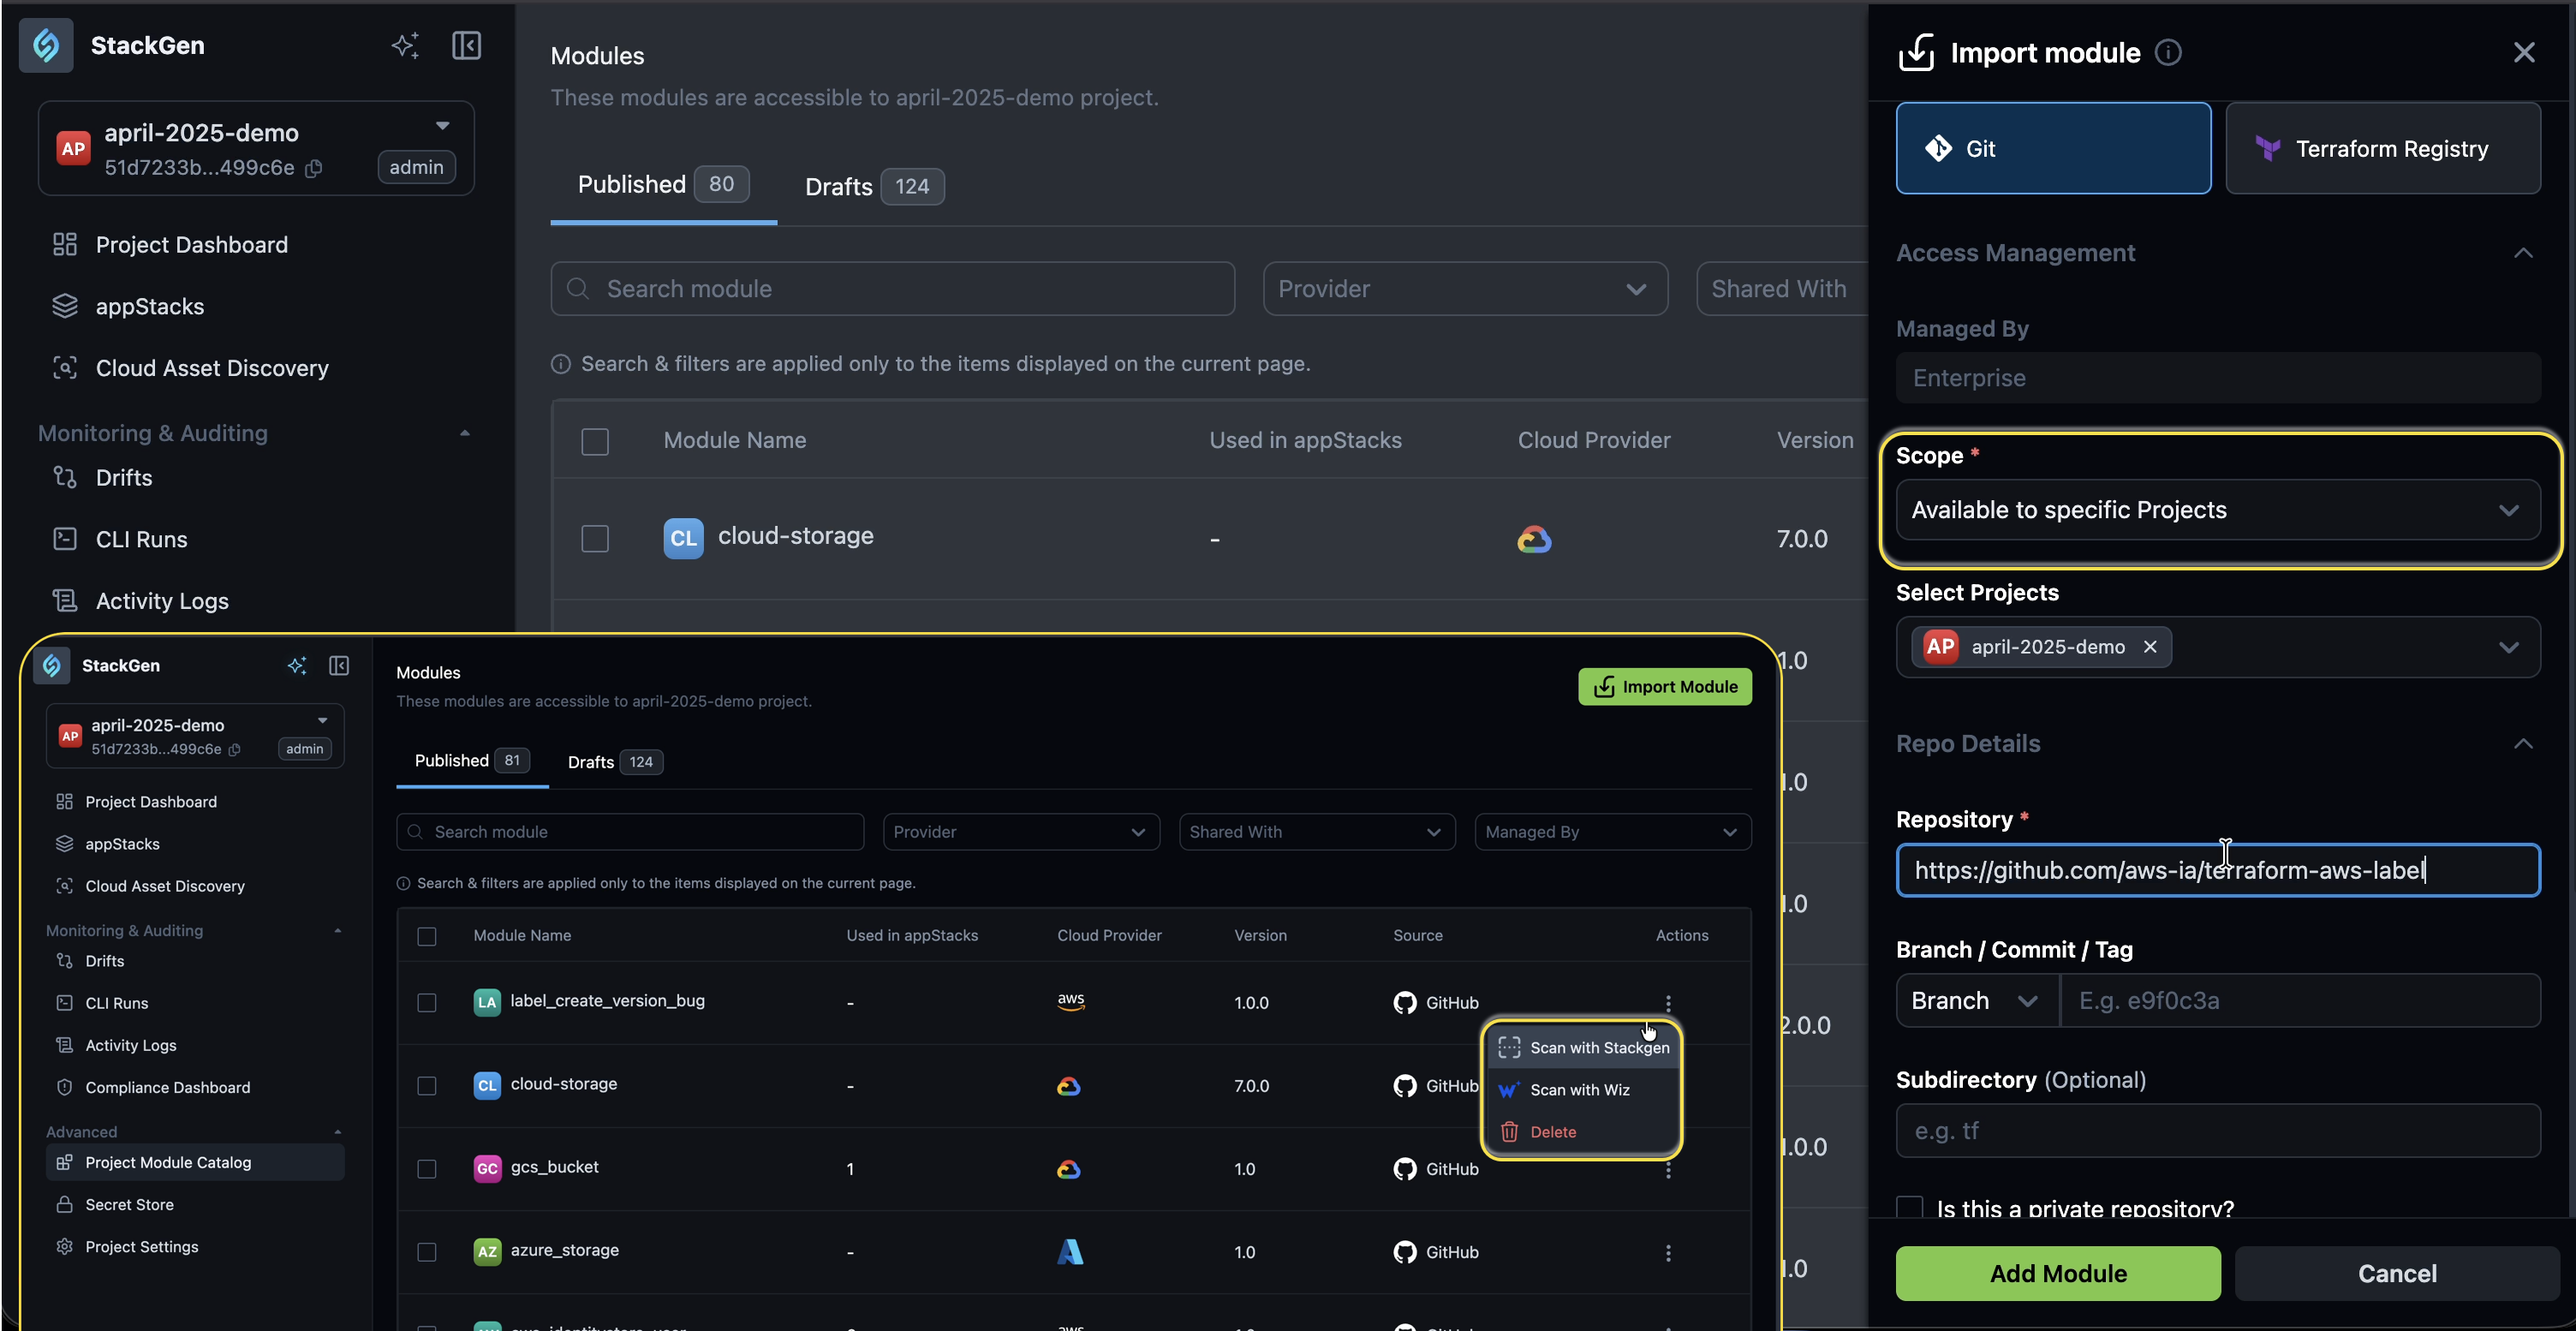
Task: Click the sidebar collapse icon in the inset header
Action: [x=339, y=665]
